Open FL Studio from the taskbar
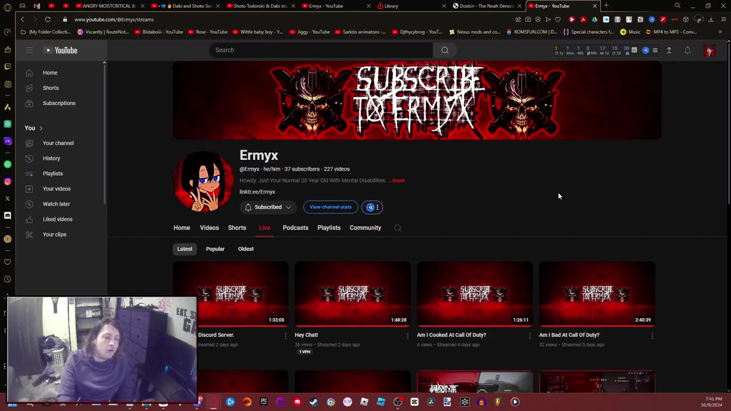731x411 pixels. [x=498, y=402]
